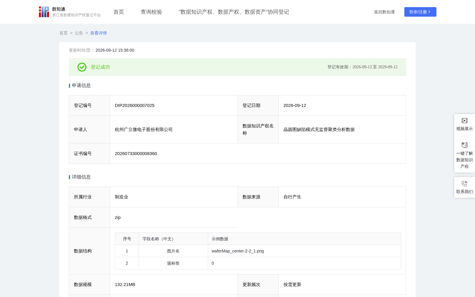
Task: Open 数据知识产权、数据产权、数据资产协同登记 menu
Action: [234, 12]
